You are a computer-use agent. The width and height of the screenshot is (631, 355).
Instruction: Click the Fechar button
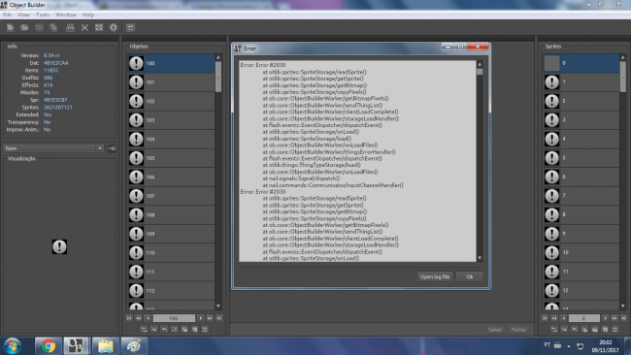tap(518, 330)
